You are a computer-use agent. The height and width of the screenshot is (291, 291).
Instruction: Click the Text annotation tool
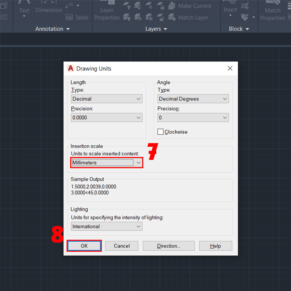[24, 10]
